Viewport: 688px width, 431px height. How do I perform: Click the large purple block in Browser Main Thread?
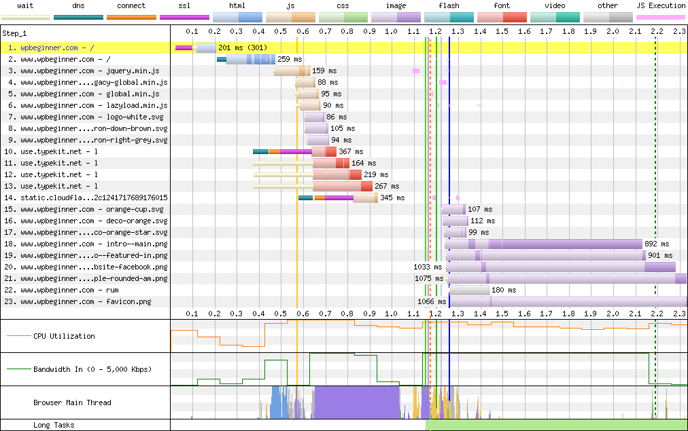tap(357, 402)
